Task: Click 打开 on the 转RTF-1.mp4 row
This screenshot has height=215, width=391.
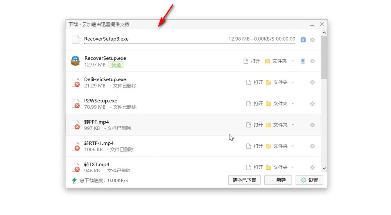Action: click(x=255, y=146)
